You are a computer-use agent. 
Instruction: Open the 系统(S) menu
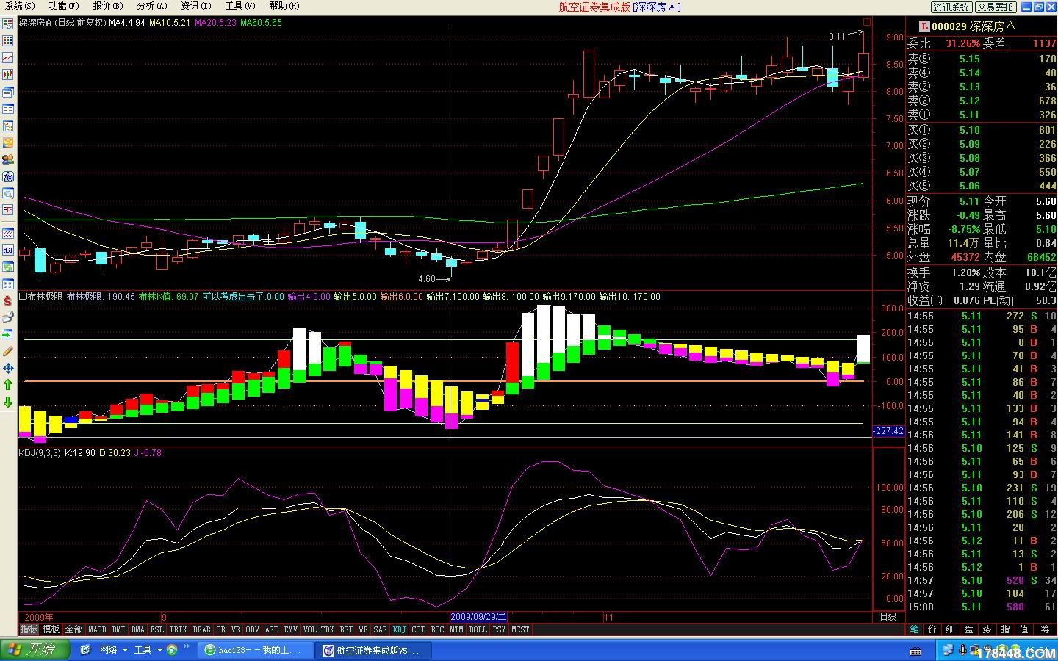click(20, 6)
